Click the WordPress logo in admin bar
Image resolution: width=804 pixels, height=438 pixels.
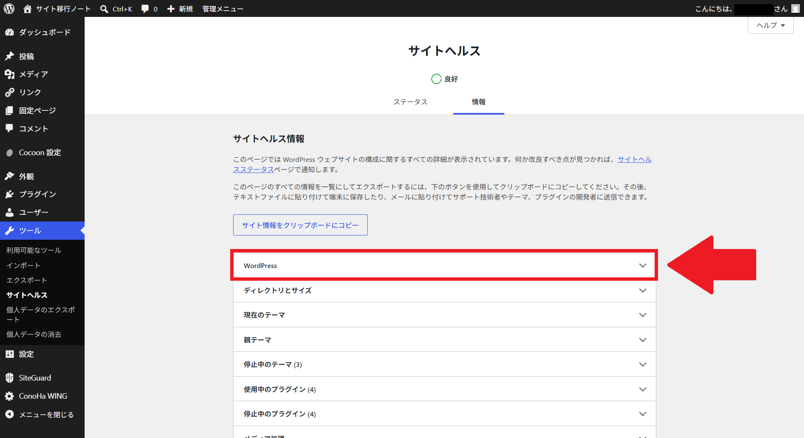coord(9,8)
